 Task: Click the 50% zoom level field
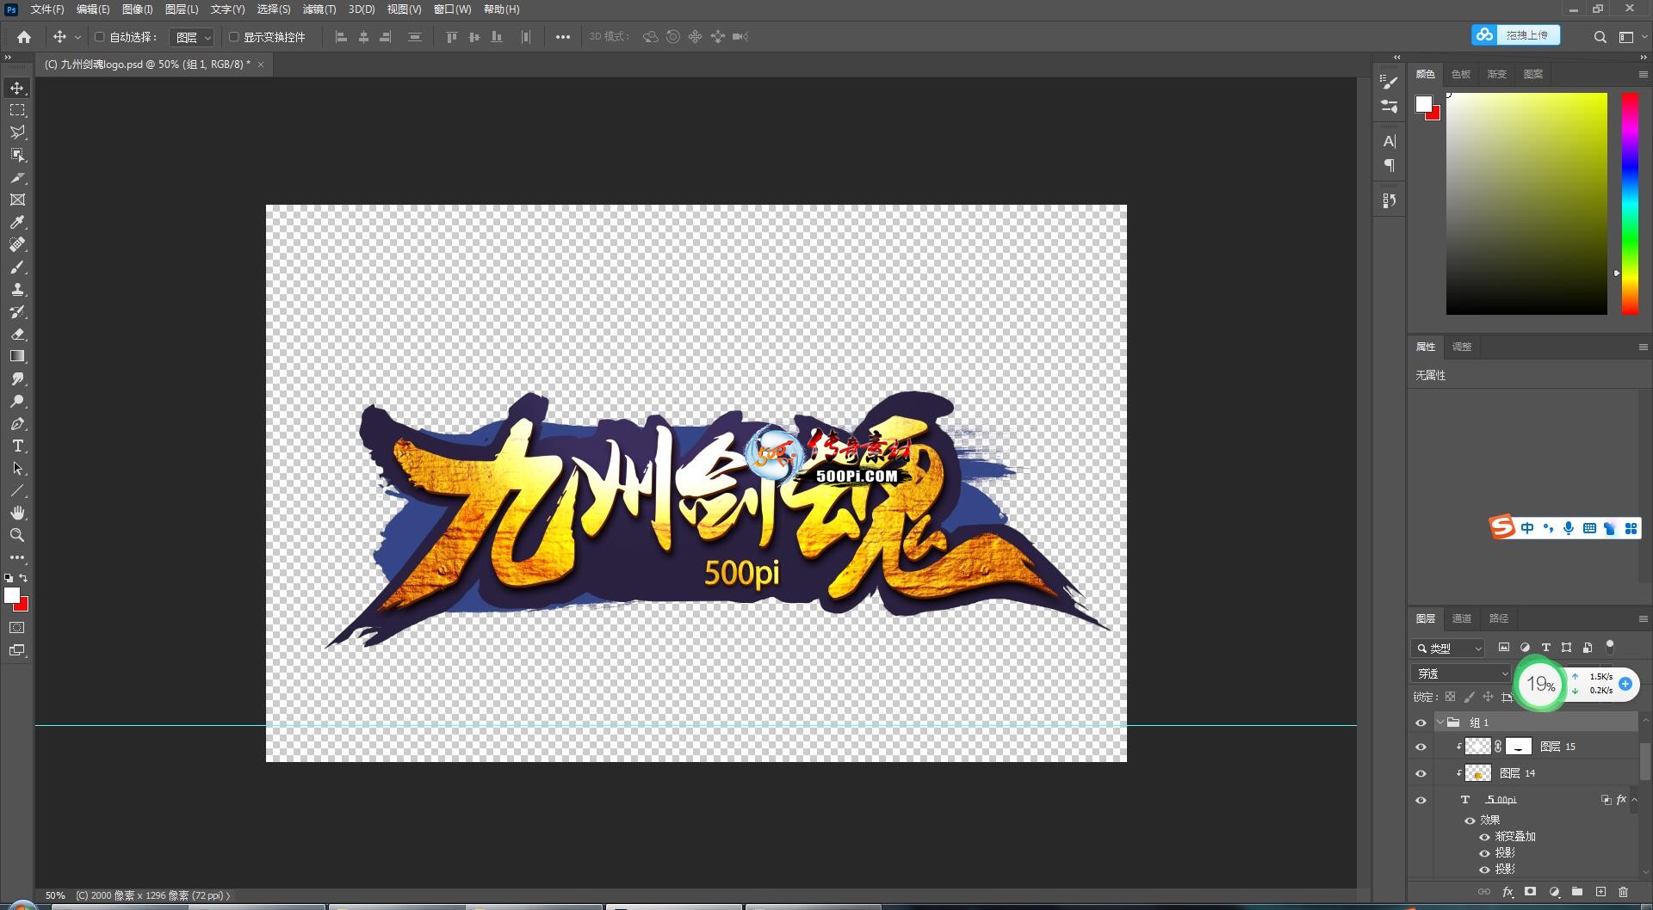click(55, 895)
